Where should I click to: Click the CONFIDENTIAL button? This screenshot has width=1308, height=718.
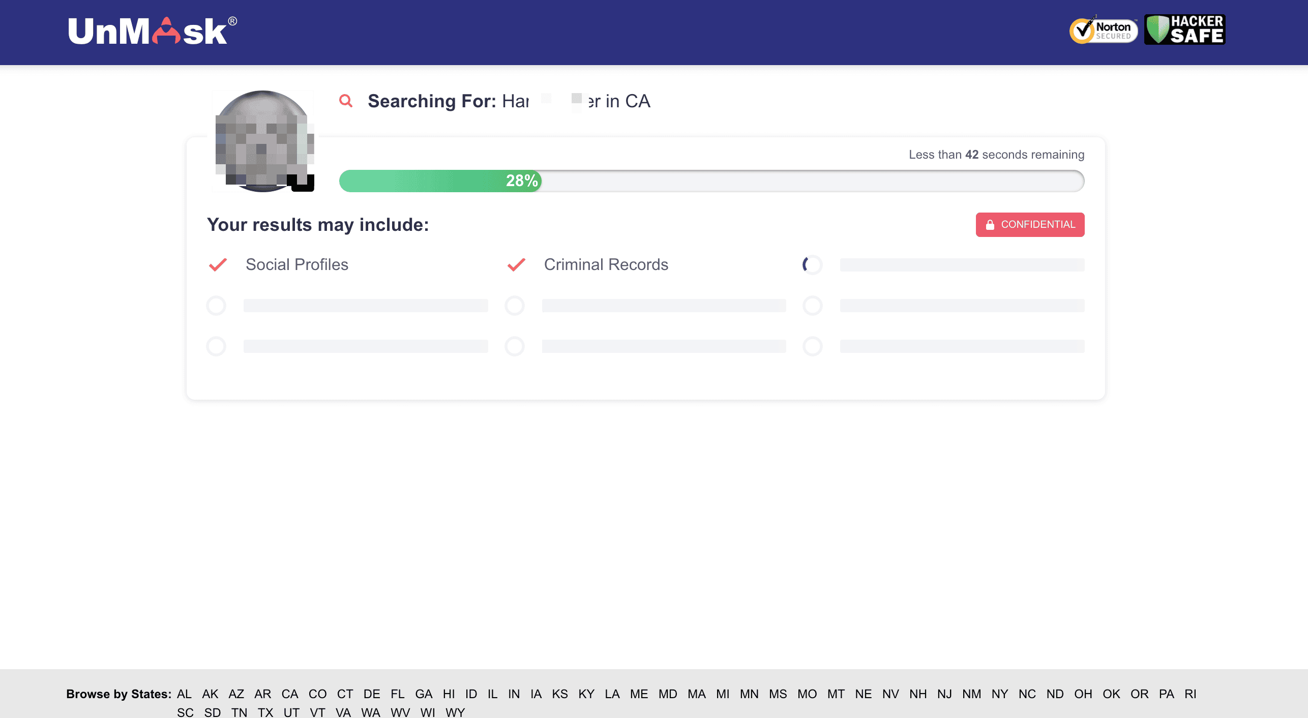pyautogui.click(x=1030, y=225)
